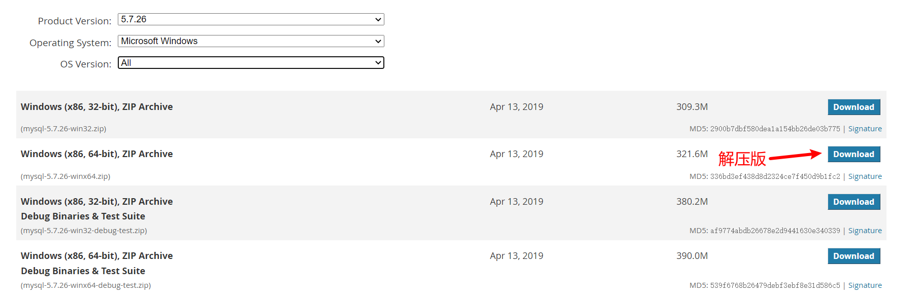Open Signature link for mysql-5.7.26-winx64.zip
The height and width of the screenshot is (299, 919).
[865, 176]
